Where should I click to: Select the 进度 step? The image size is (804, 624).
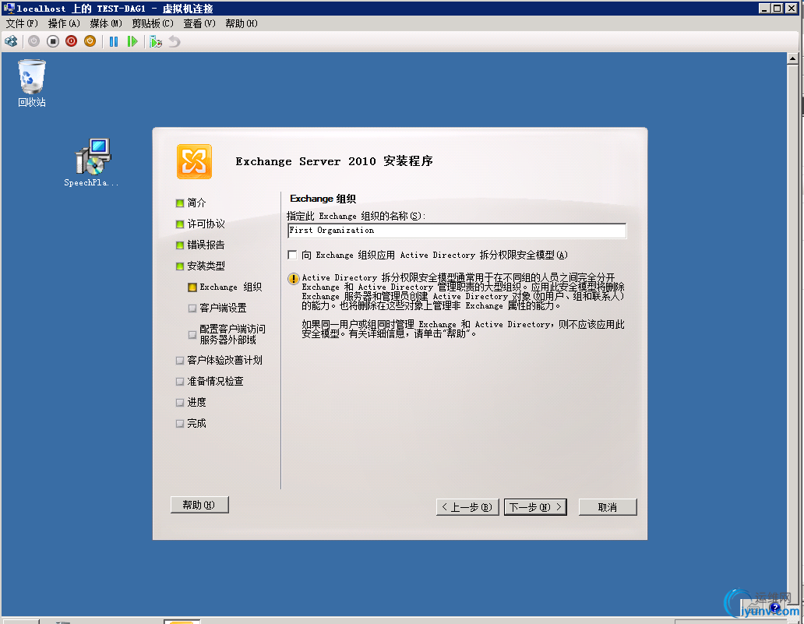point(191,403)
